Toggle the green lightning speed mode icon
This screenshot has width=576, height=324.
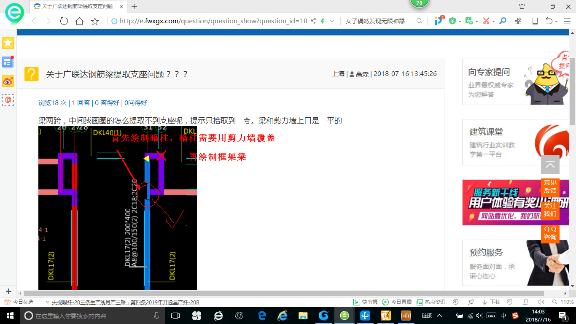coord(323,21)
